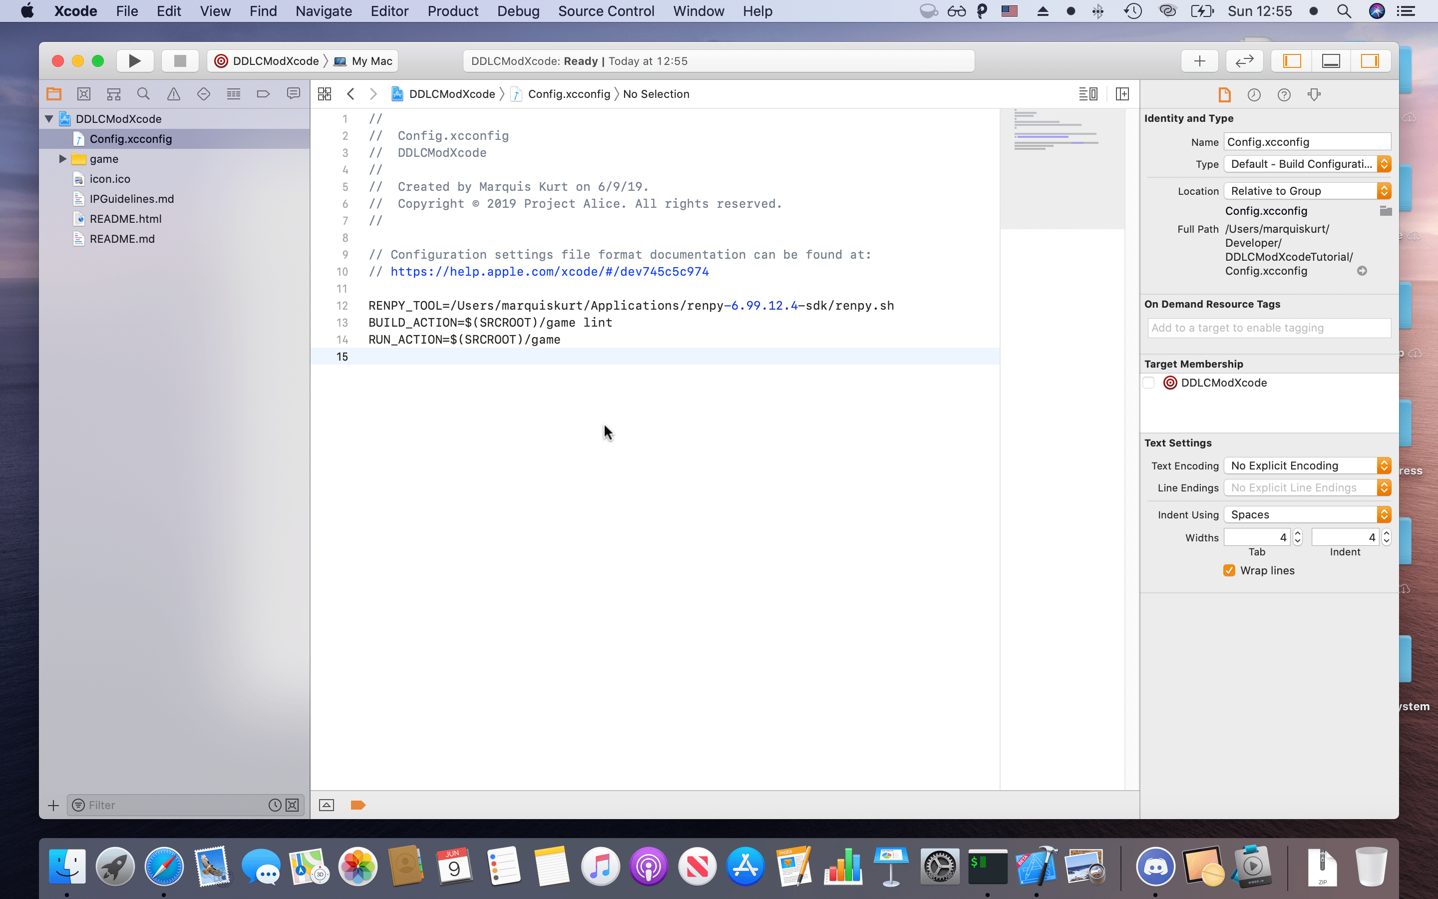Choose the DDLCModXcode scheme selector
The width and height of the screenshot is (1438, 899).
[x=267, y=60]
